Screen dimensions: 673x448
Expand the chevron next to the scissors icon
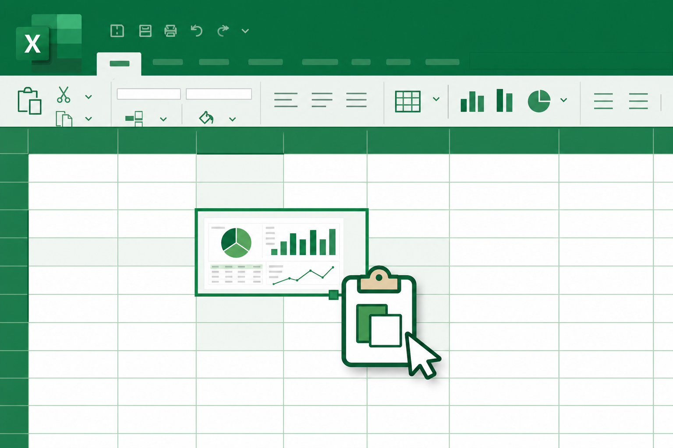pyautogui.click(x=89, y=97)
